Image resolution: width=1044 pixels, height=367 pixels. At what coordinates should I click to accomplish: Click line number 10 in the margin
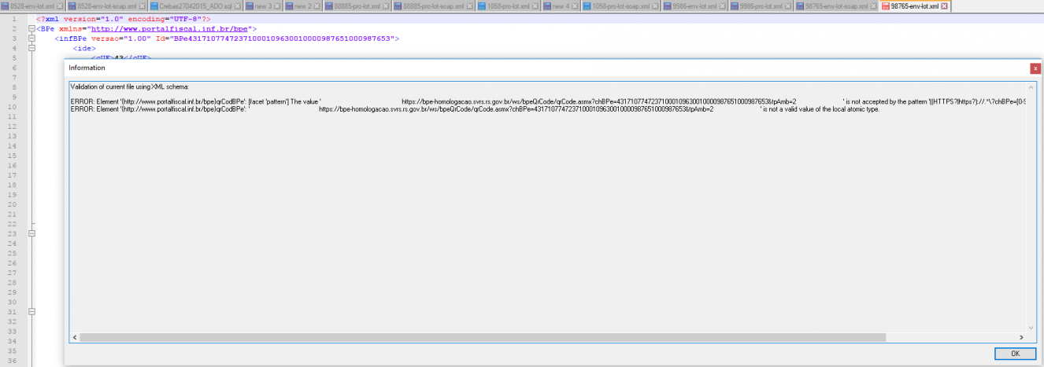[x=12, y=106]
